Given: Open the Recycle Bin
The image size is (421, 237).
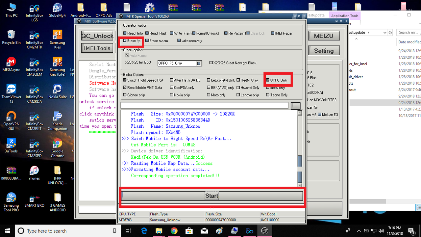Looking at the screenshot, I should (11, 37).
